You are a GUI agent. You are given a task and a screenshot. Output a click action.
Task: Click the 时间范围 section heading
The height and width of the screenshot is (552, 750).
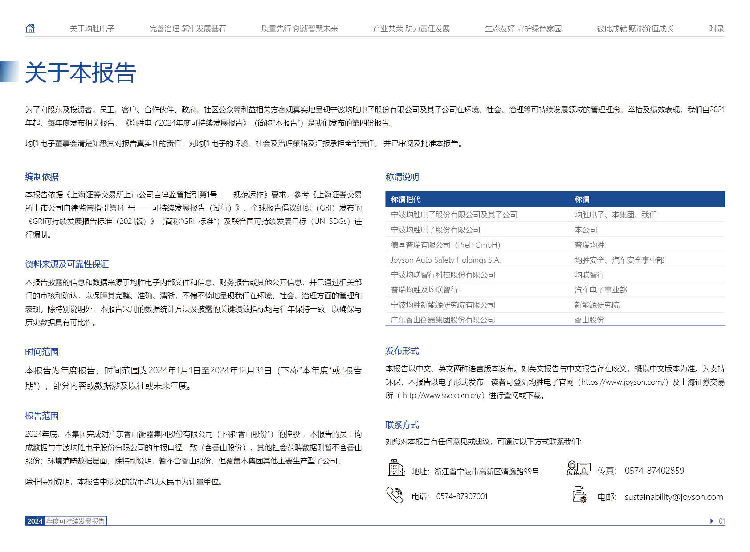point(42,352)
